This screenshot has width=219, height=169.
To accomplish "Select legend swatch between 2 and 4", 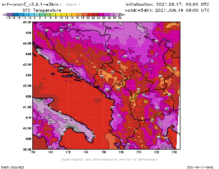I will coord(42,14).
